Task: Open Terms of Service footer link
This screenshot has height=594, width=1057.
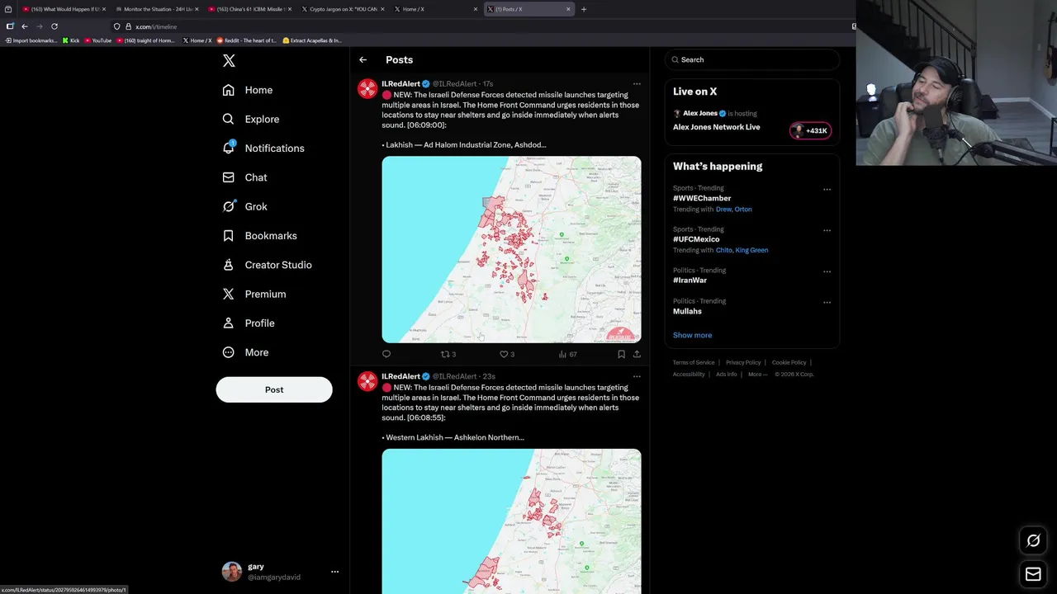Action: (x=694, y=363)
